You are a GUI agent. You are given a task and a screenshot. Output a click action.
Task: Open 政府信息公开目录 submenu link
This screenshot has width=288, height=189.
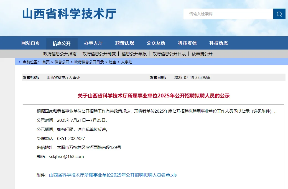click(169, 54)
